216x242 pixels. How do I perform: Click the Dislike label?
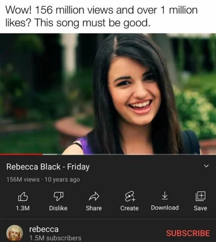[58, 208]
